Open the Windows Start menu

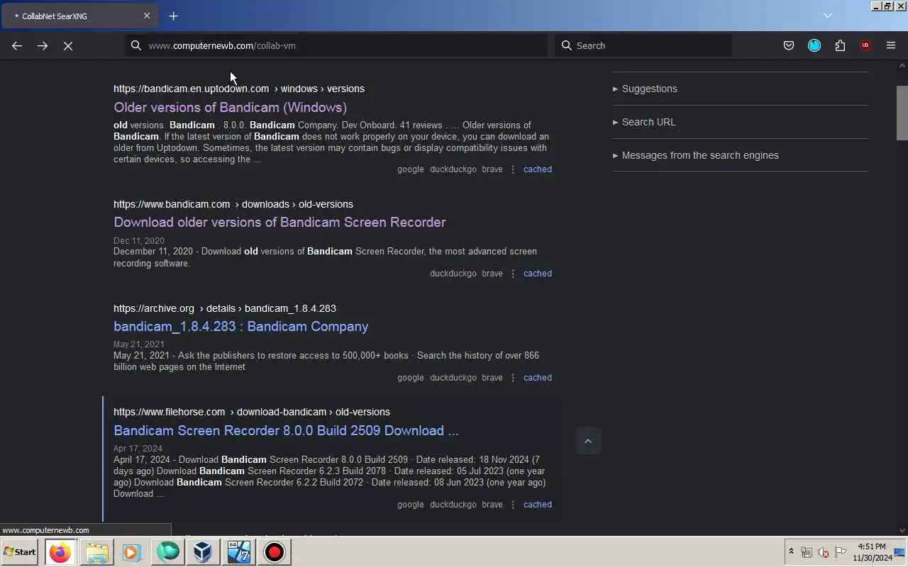(19, 552)
